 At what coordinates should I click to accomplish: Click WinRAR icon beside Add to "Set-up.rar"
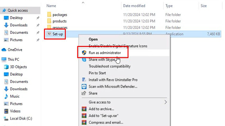(x=84, y=116)
